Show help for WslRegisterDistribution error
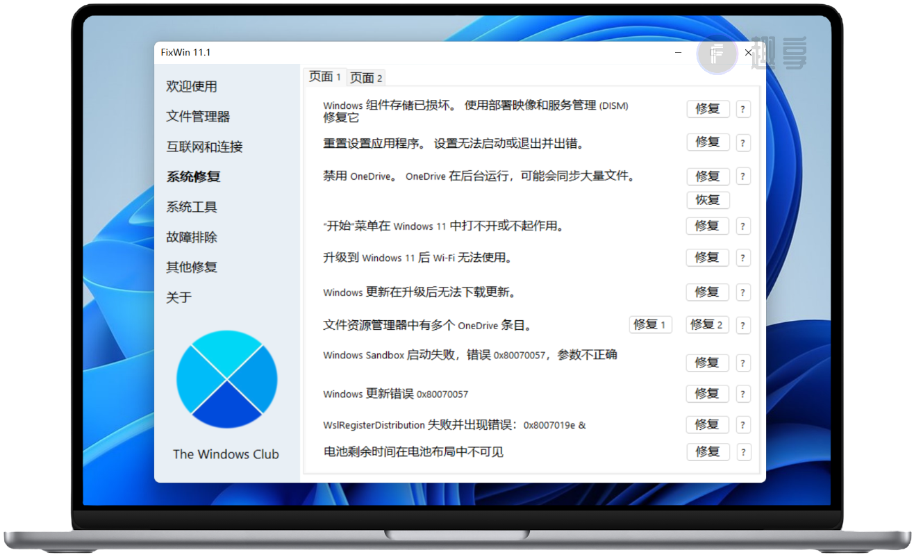This screenshot has width=914, height=557. 742,425
